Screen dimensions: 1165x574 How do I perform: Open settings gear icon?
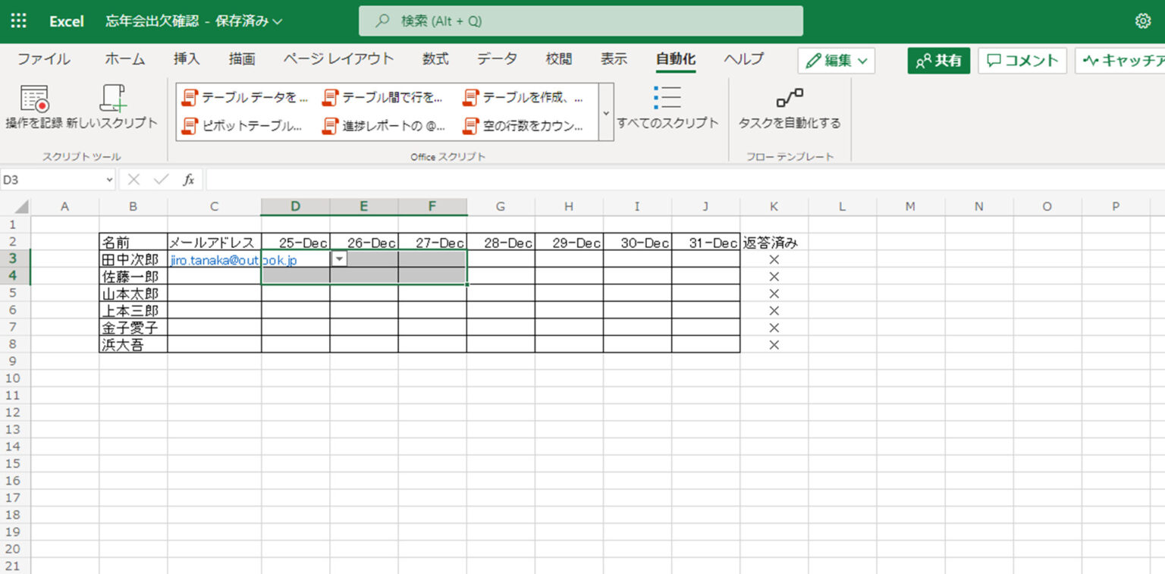(1143, 21)
